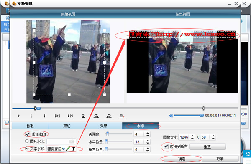
Task: Click the play button
Action: coord(18,116)
